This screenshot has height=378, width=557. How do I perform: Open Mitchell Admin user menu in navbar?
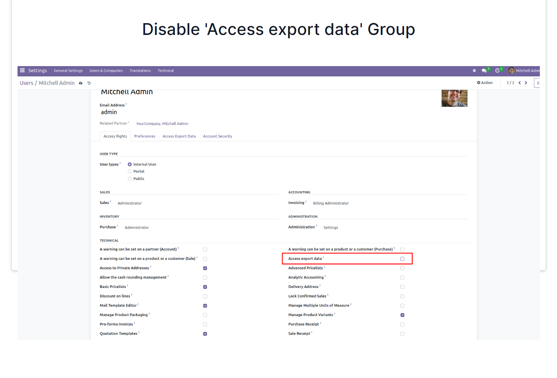click(x=524, y=71)
